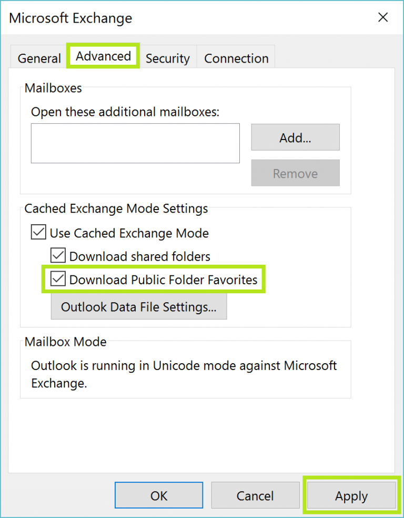The height and width of the screenshot is (518, 404).
Task: Switch to the Connection tab
Action: (x=236, y=58)
